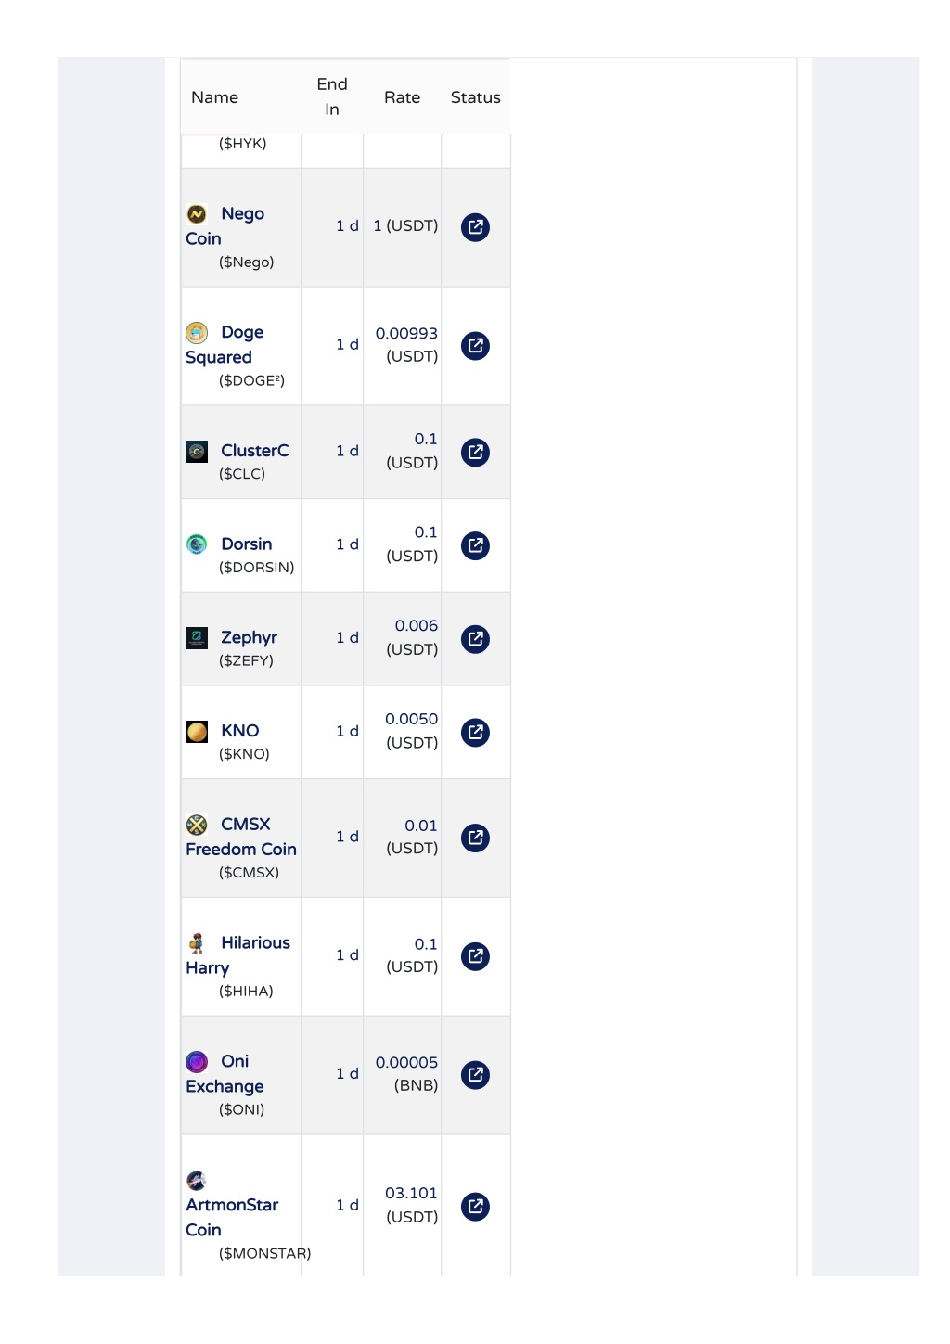Open the ArtmonStar Coin status link icon

(x=475, y=1207)
